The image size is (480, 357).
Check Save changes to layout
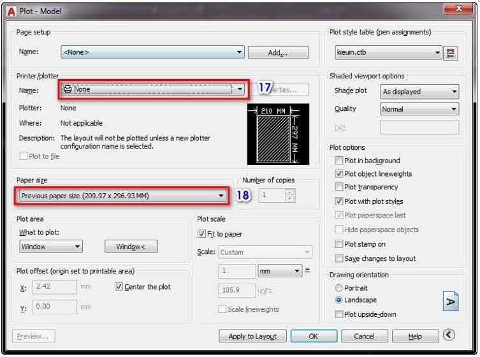338,258
